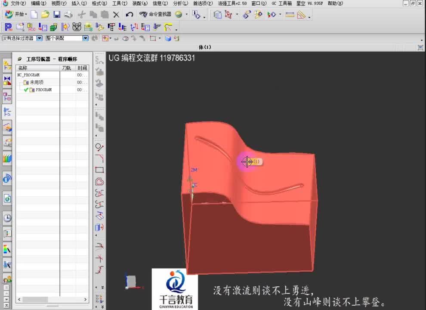Open the 工具(T) menu
Screen dimensions: 426x310
tap(120, 3)
